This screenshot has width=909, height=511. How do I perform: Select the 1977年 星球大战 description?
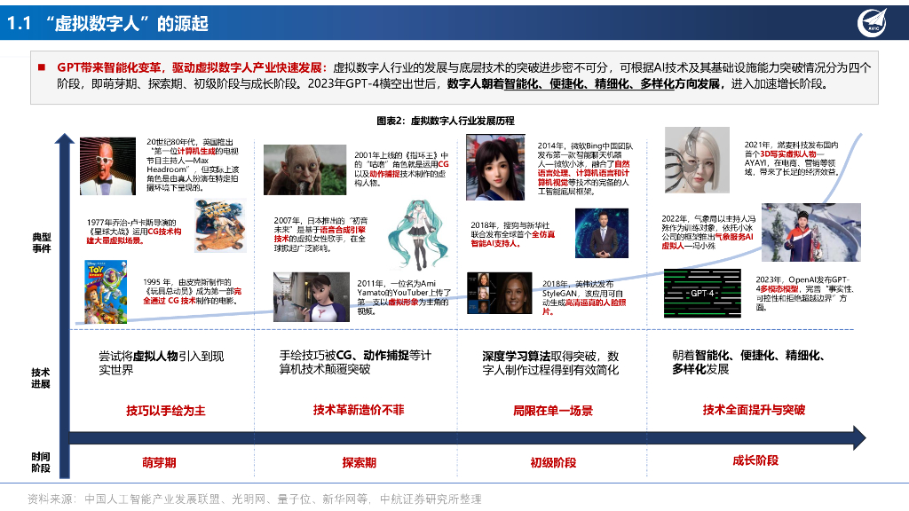click(135, 232)
